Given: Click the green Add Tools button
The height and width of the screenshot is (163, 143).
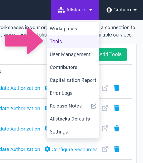Looking at the screenshot, I should (x=113, y=54).
